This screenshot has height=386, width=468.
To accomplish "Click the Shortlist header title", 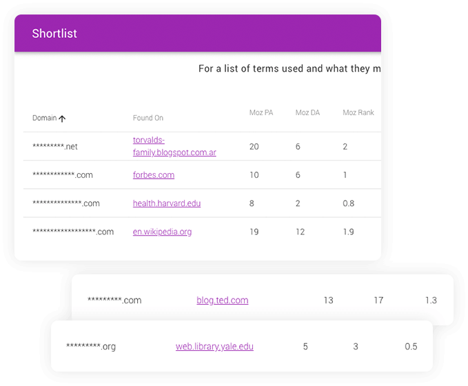I will click(x=54, y=34).
